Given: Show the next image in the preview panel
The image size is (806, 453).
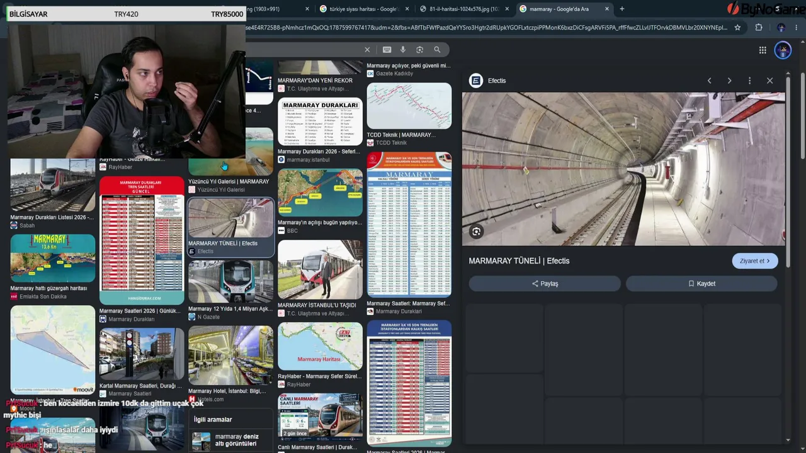Looking at the screenshot, I should (729, 81).
